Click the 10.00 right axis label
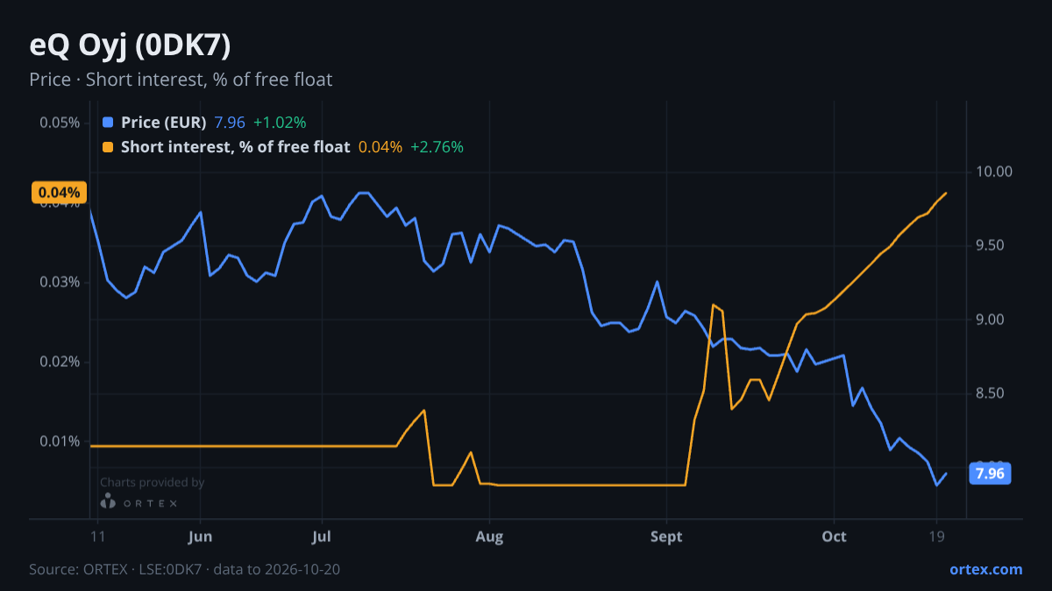1052x591 pixels. pos(994,172)
